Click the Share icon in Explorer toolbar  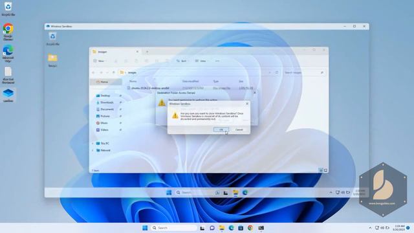(x=157, y=61)
